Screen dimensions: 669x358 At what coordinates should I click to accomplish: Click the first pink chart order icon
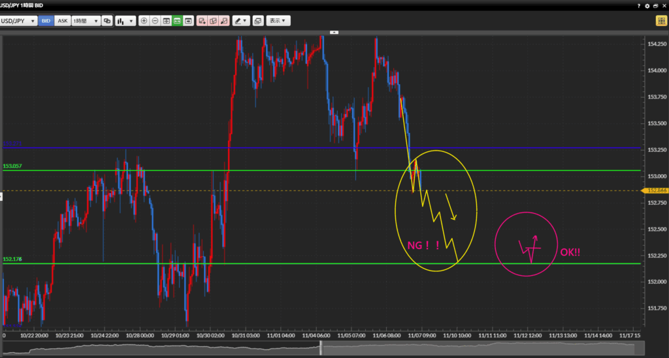click(202, 21)
